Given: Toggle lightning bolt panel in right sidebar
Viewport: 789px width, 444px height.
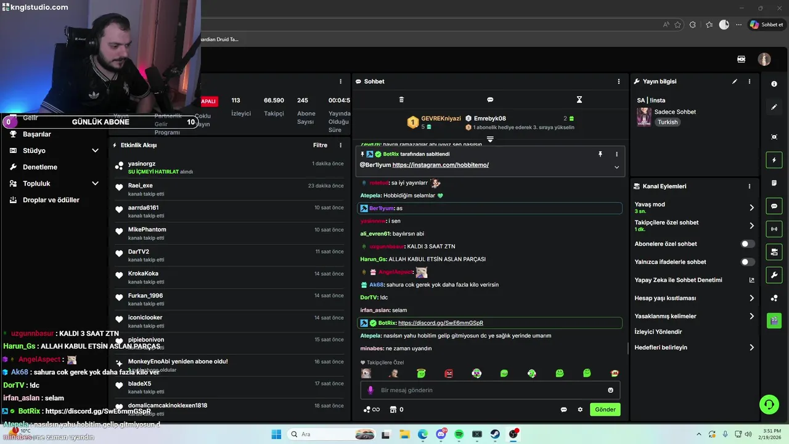Looking at the screenshot, I should [x=774, y=160].
